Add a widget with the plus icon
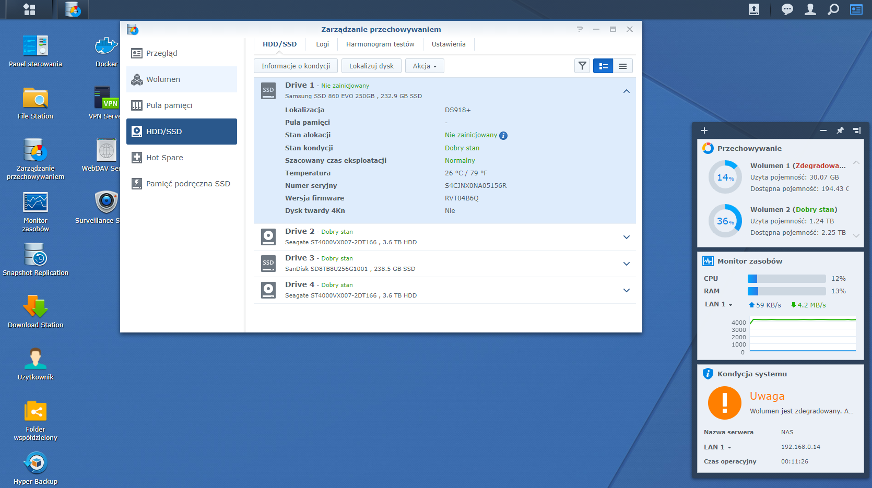The image size is (872, 488). (x=704, y=130)
